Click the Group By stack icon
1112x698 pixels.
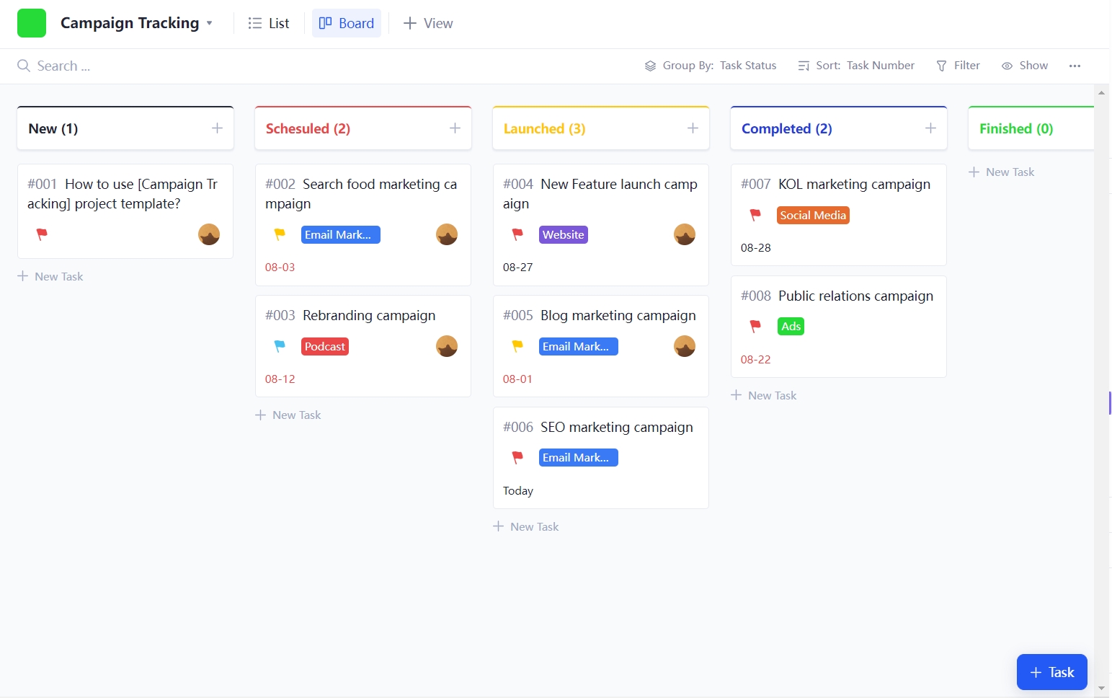649,66
